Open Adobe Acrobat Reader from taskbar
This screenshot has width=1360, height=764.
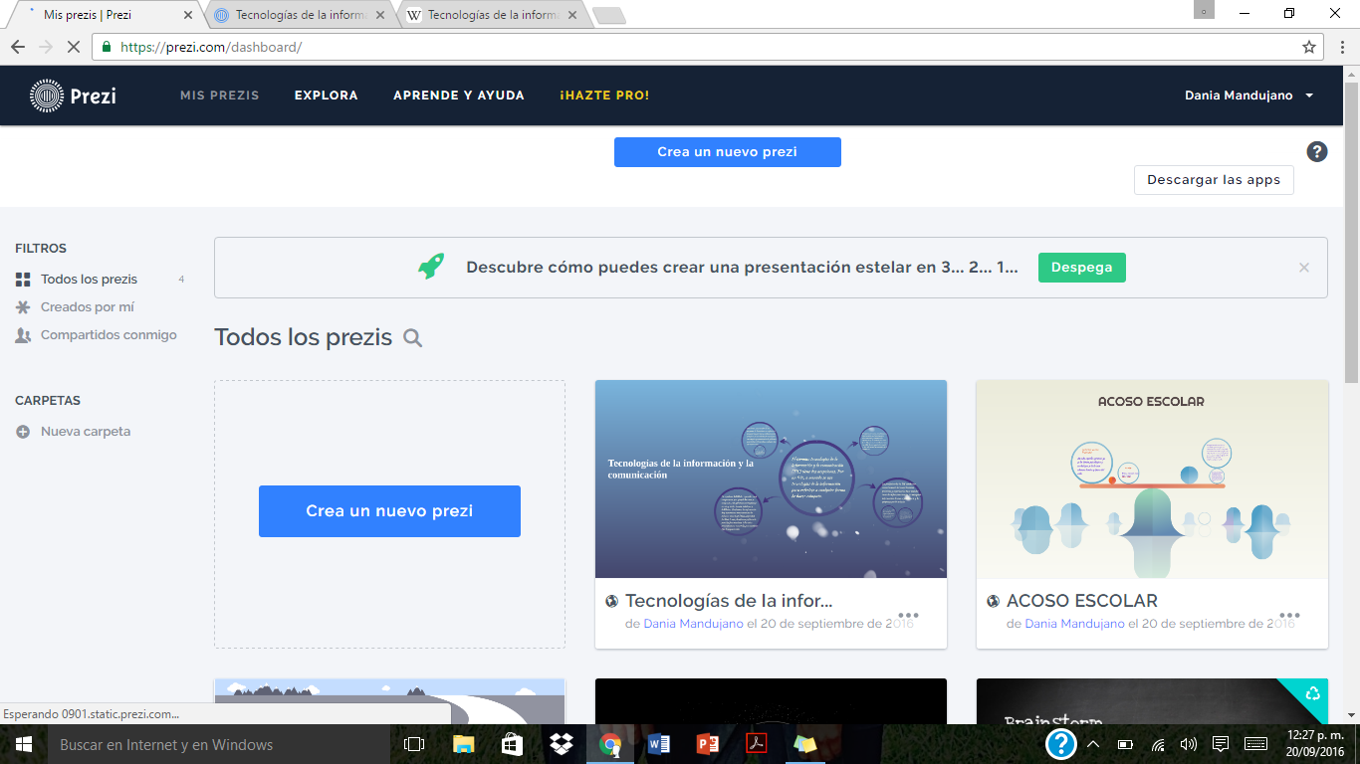click(x=757, y=744)
